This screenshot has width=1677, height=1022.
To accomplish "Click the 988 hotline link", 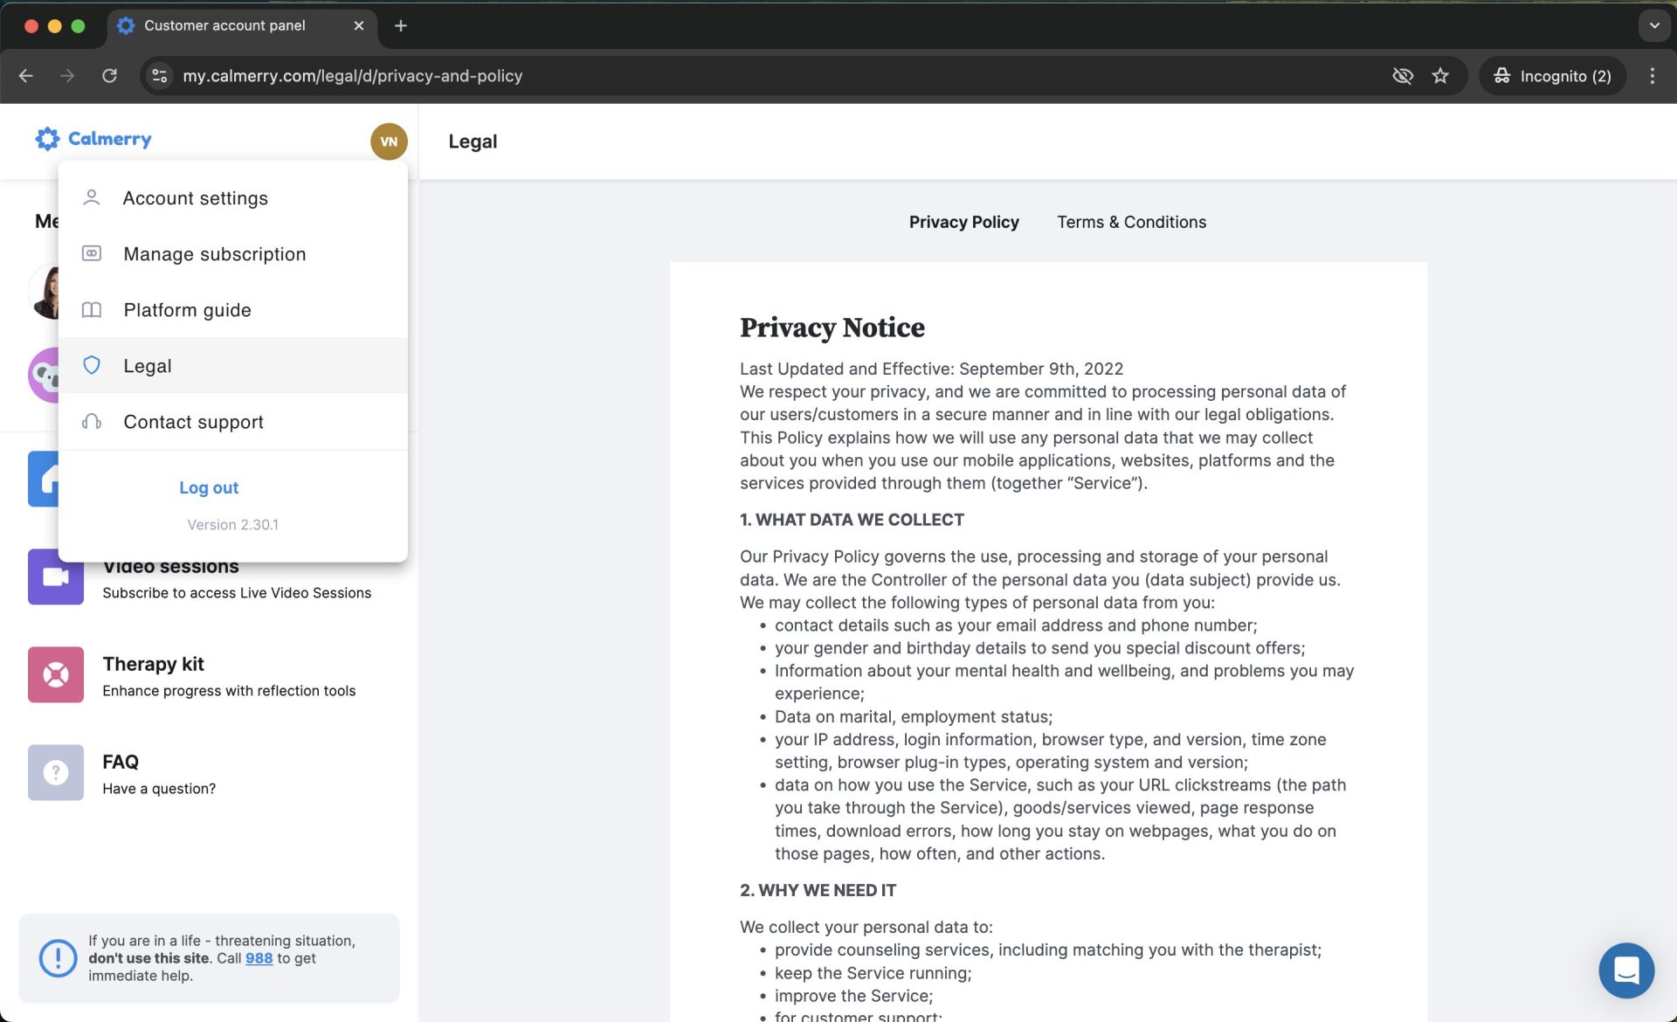I will [x=259, y=958].
